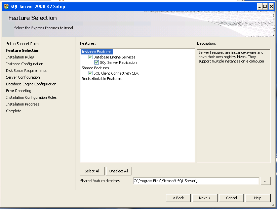Image resolution: width=277 pixels, height=209 pixels.
Task: Click the Complete step in sidebar
Action: pos(13,111)
